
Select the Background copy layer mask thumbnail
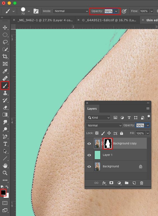[x=108, y=144]
